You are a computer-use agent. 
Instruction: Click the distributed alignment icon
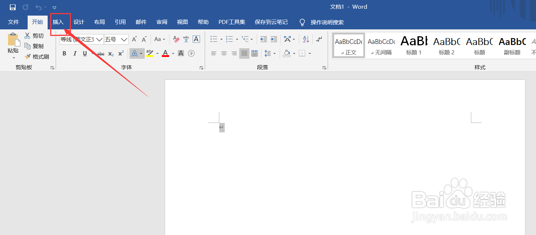[x=255, y=54]
